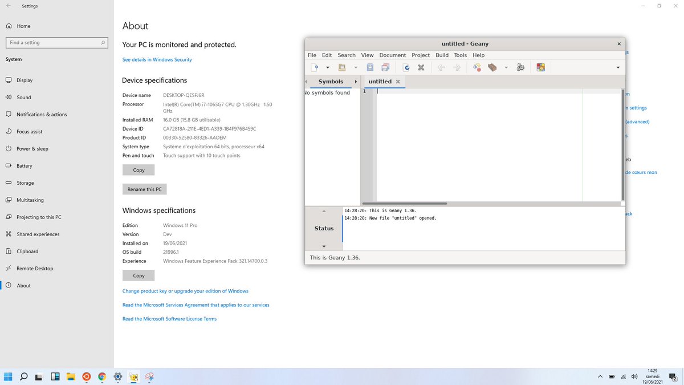684x385 pixels.
Task: Open the Document menu in Geany
Action: pos(393,55)
